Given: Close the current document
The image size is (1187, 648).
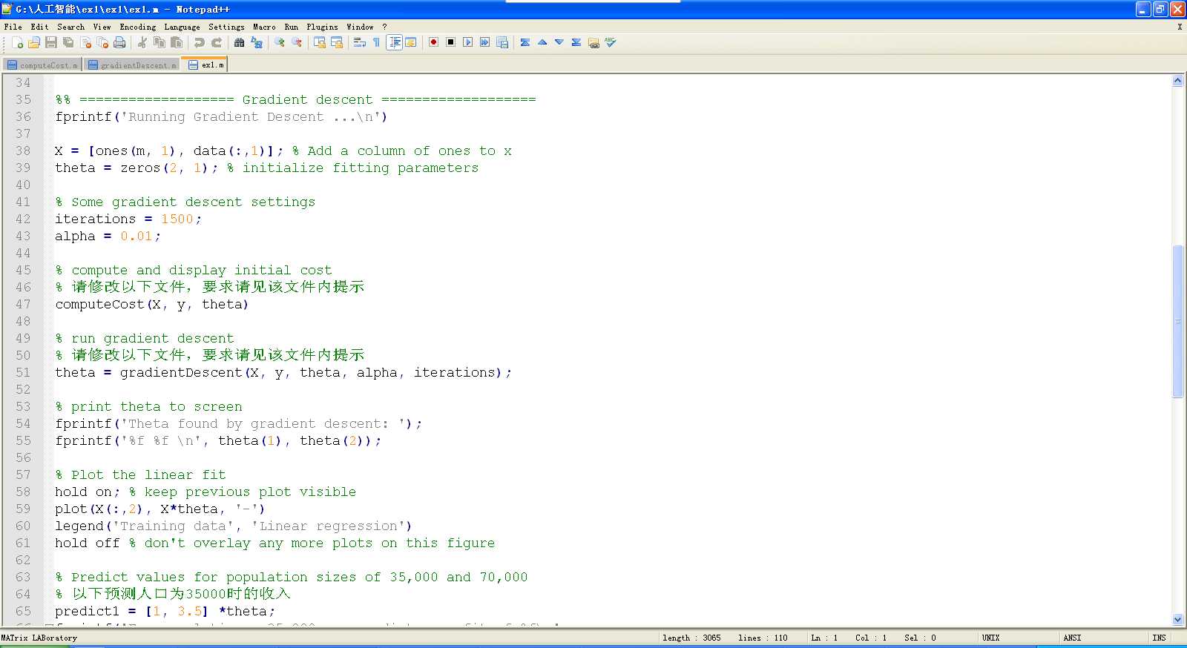Looking at the screenshot, I should point(85,42).
